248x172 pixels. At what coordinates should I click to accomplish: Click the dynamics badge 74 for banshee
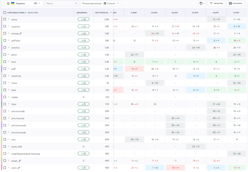84,48
